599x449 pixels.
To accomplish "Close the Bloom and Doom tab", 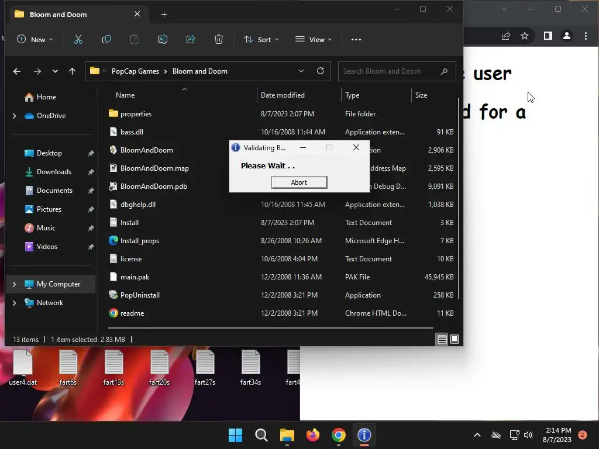I will coord(137,14).
